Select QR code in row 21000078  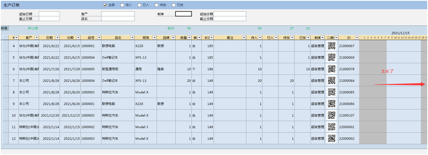pyautogui.click(x=332, y=69)
